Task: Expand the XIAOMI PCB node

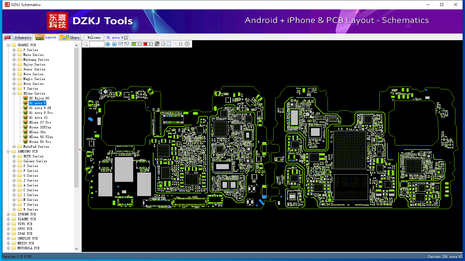Action: [x=8, y=219]
